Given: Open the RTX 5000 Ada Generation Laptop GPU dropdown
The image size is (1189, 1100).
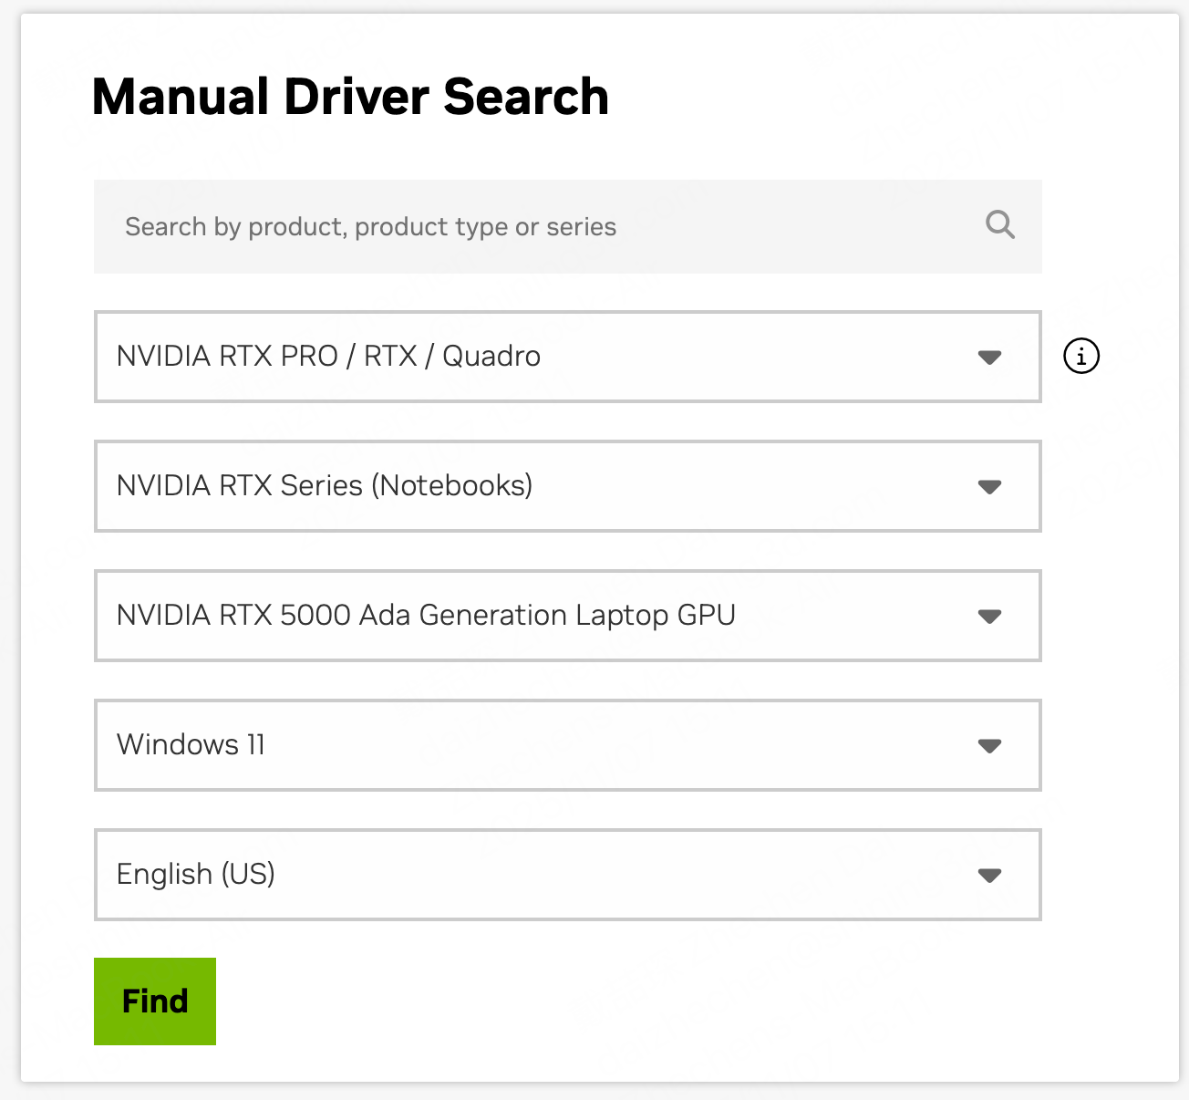Looking at the screenshot, I should 567,616.
